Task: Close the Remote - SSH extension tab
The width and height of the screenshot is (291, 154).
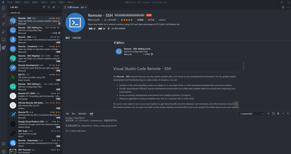Action: (x=86, y=7)
